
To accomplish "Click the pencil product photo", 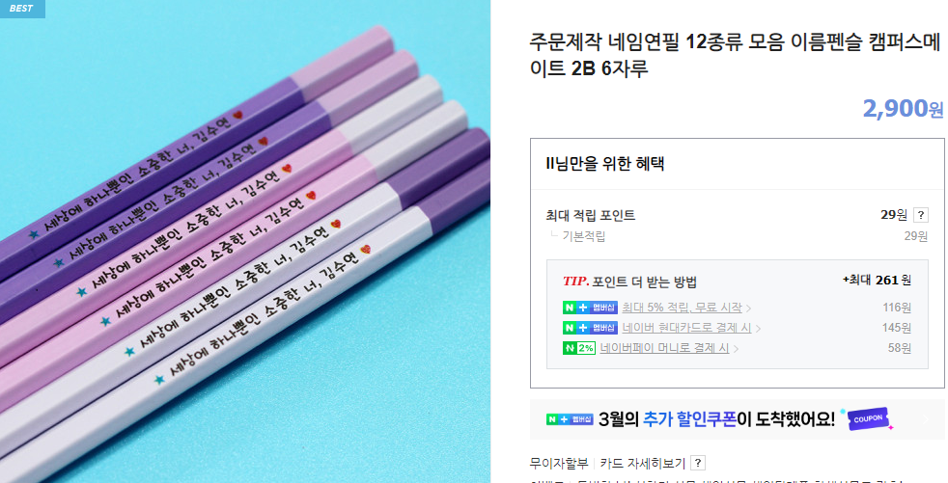I will coord(245,241).
